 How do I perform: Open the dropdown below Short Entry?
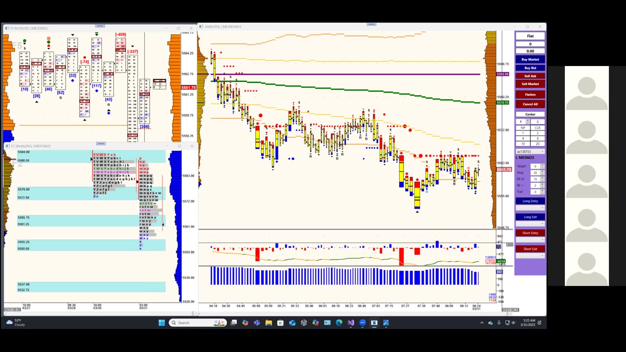coord(530,240)
